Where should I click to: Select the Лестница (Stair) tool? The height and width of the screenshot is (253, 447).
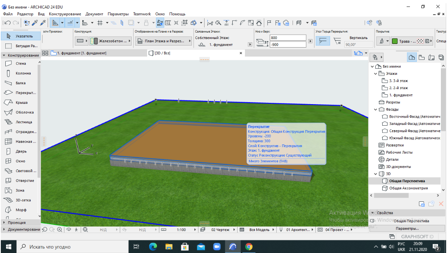pyautogui.click(x=24, y=122)
